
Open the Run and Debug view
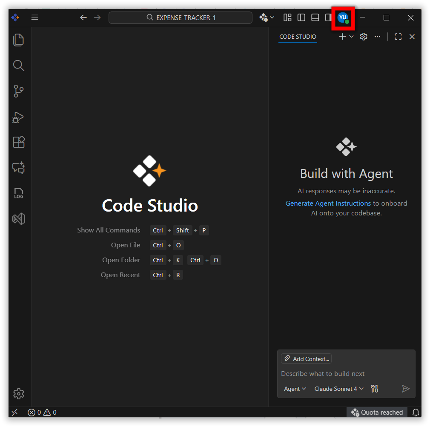click(x=18, y=117)
